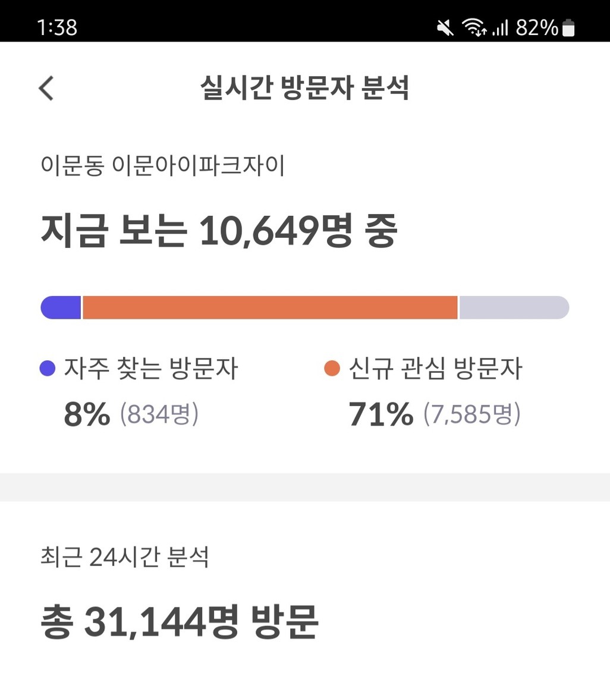The image size is (610, 679).
Task: Tap the orange dot legend marker
Action: (332, 369)
